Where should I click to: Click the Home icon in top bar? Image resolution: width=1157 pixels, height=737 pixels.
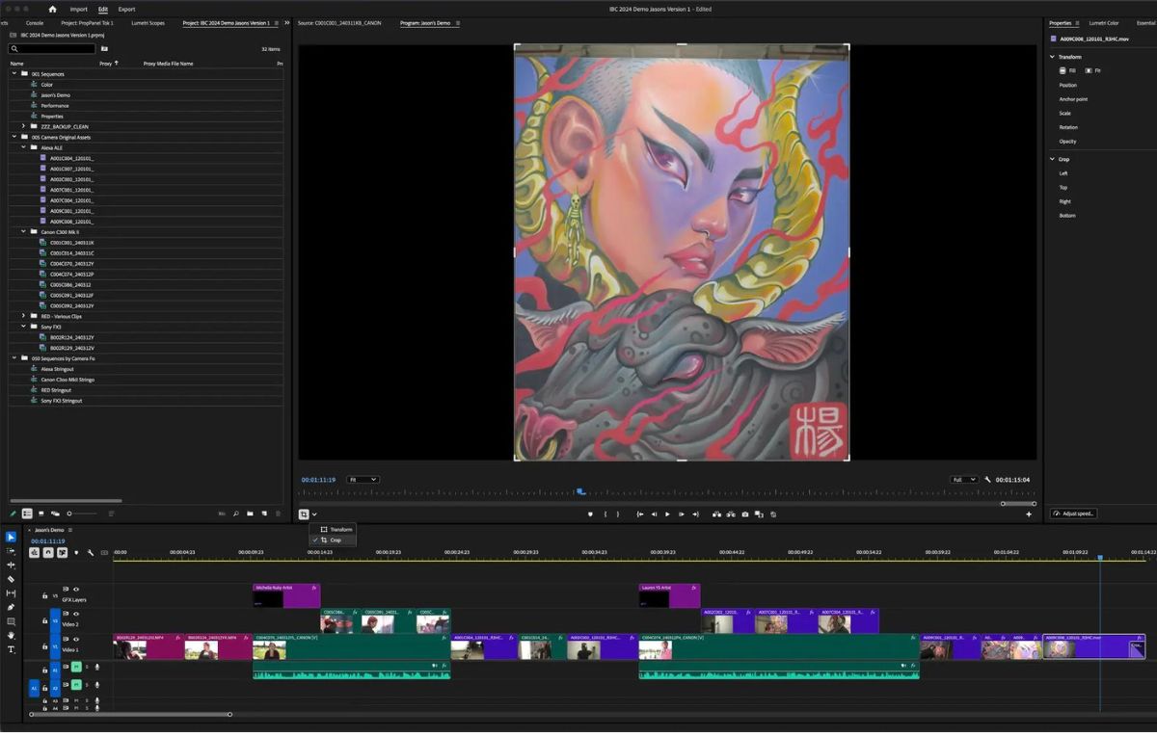tap(53, 9)
